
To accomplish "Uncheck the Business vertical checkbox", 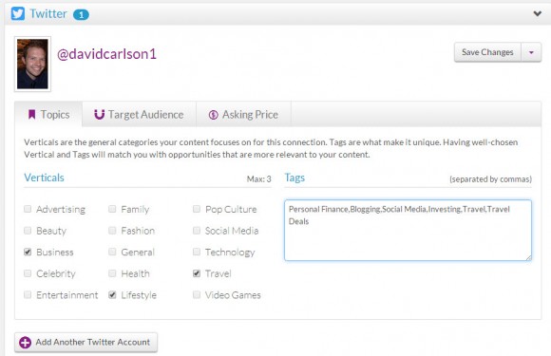I will pos(28,253).
